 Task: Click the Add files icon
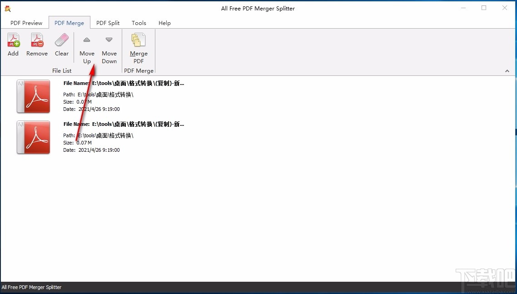pyautogui.click(x=13, y=40)
